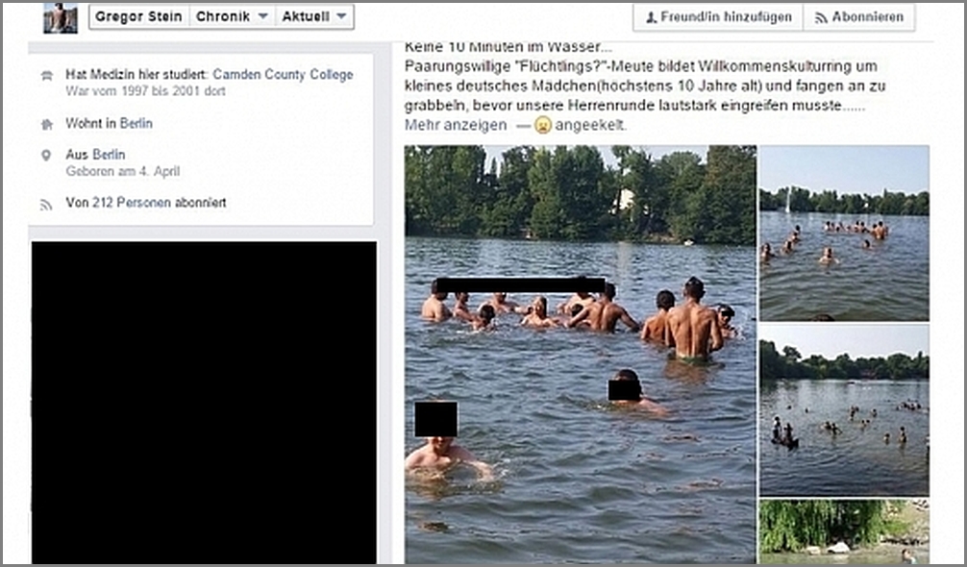Click the Gregor Stein name tab
The image size is (967, 567).
pyautogui.click(x=138, y=16)
